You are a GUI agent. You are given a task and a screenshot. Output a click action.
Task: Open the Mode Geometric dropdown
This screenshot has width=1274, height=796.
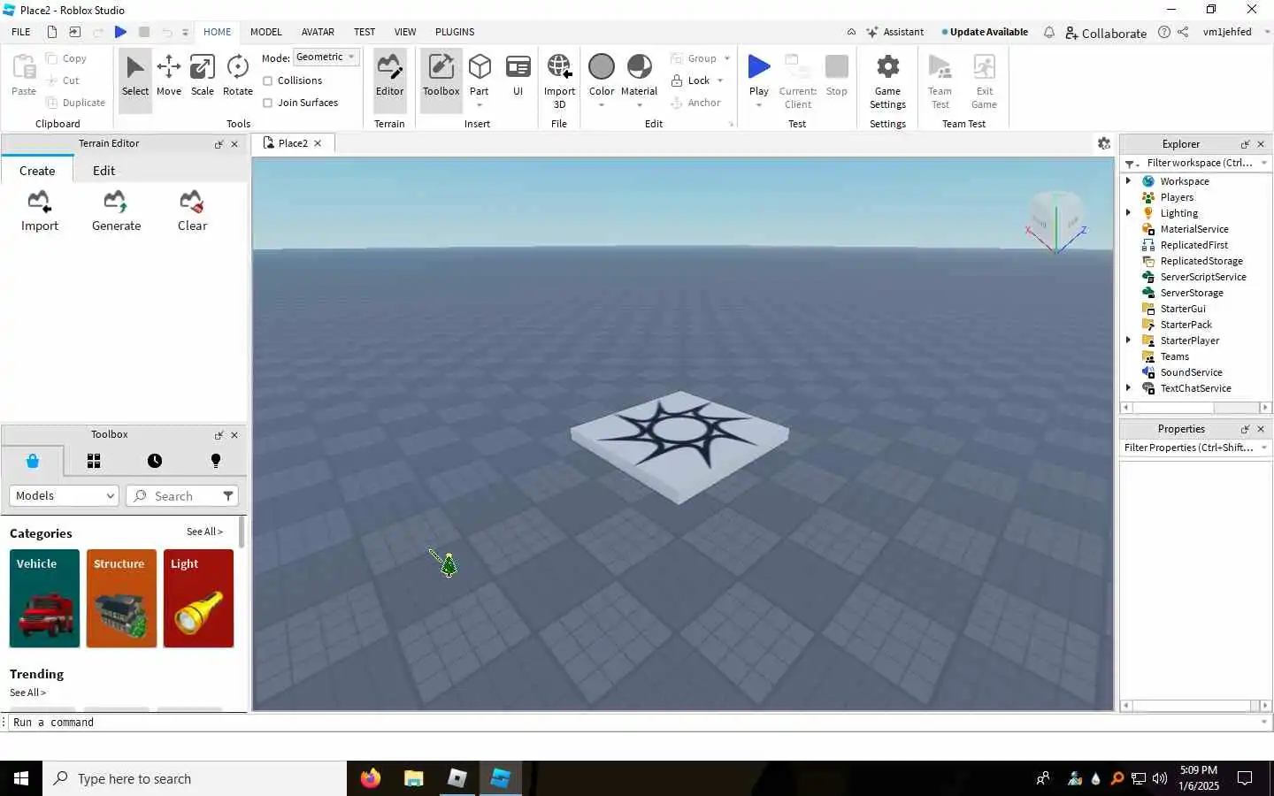point(326,57)
